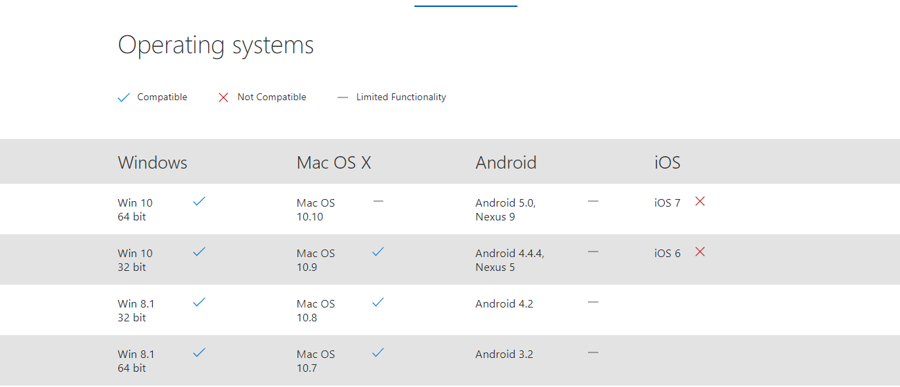Click the checkmark beside Mac OS 10.9

pos(378,252)
